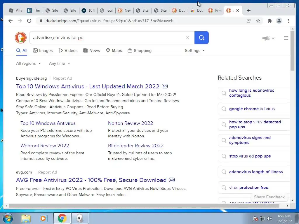Open the Solitaire cards taskbar icon
The image size is (299, 224).
coord(80,218)
